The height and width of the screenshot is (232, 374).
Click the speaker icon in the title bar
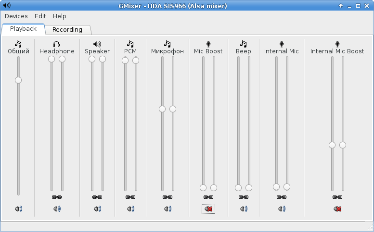(6, 5)
